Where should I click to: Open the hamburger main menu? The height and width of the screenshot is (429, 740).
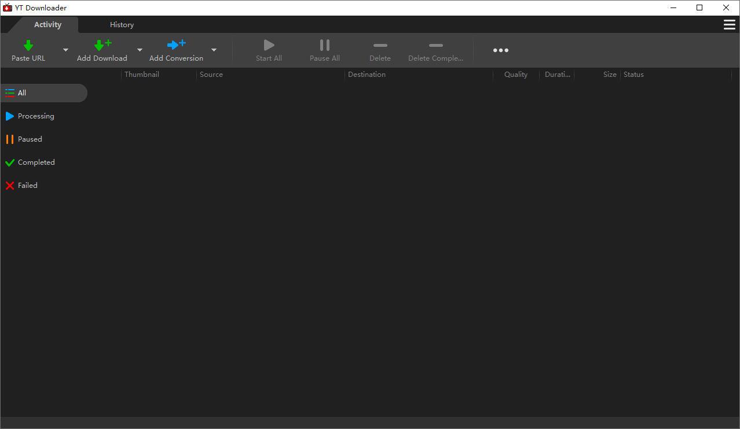point(729,24)
